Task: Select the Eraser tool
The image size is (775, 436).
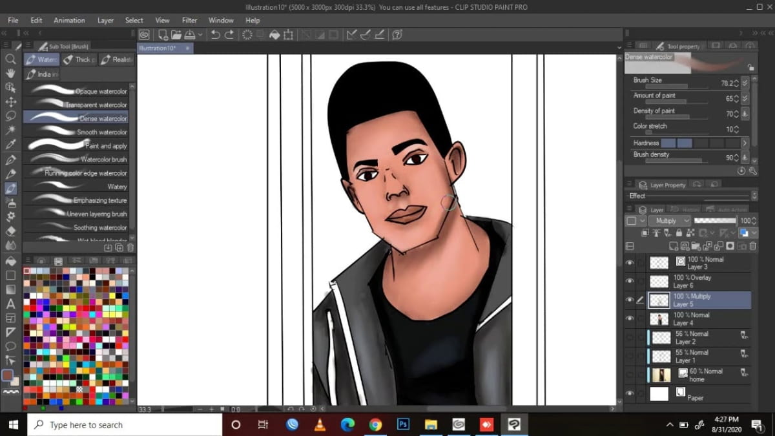Action: (x=10, y=231)
